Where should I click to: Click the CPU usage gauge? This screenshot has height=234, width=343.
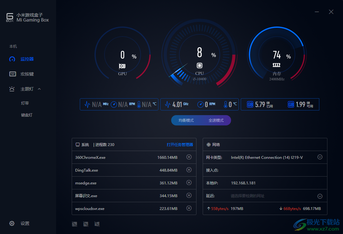pyautogui.click(x=200, y=54)
